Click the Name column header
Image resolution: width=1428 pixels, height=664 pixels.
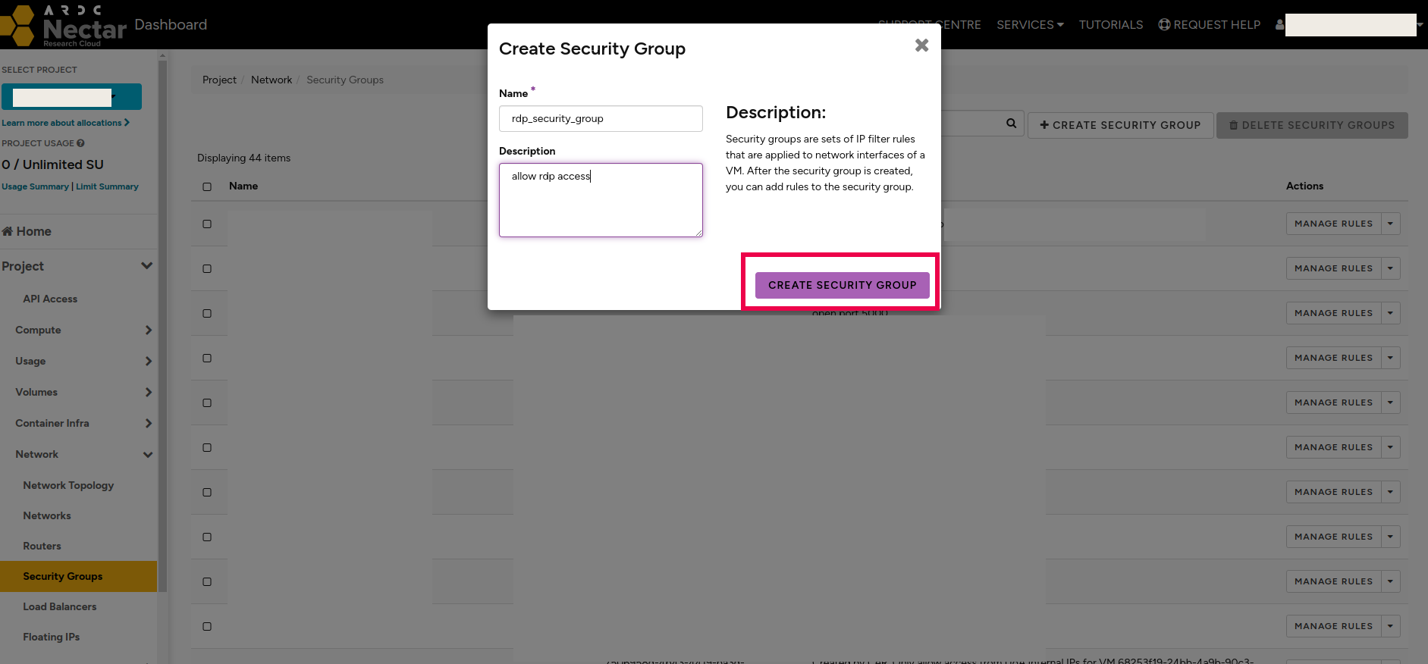[x=243, y=186]
